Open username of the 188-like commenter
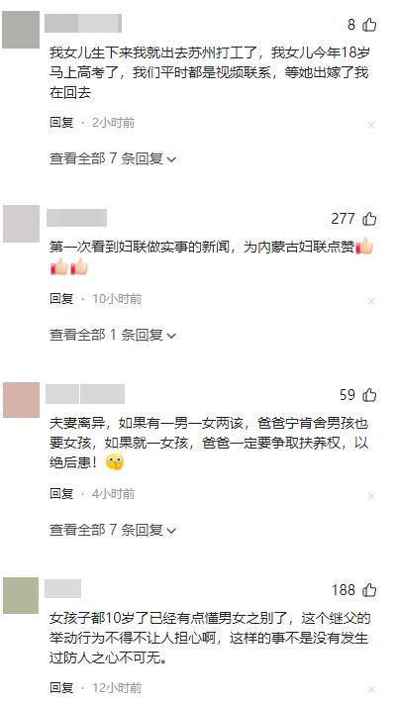This screenshot has width=397, height=706. pyautogui.click(x=63, y=588)
